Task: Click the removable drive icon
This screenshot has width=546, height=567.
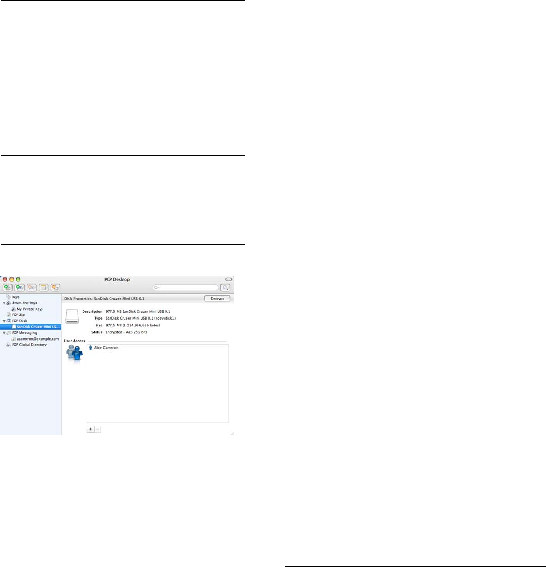Action: point(72,316)
